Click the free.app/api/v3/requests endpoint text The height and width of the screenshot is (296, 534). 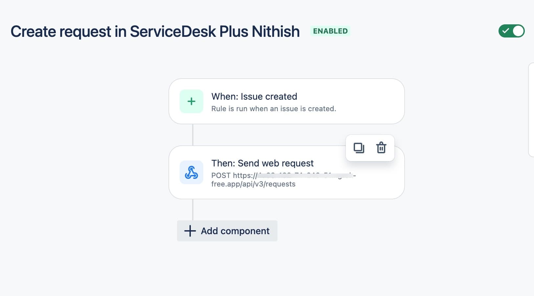point(253,184)
